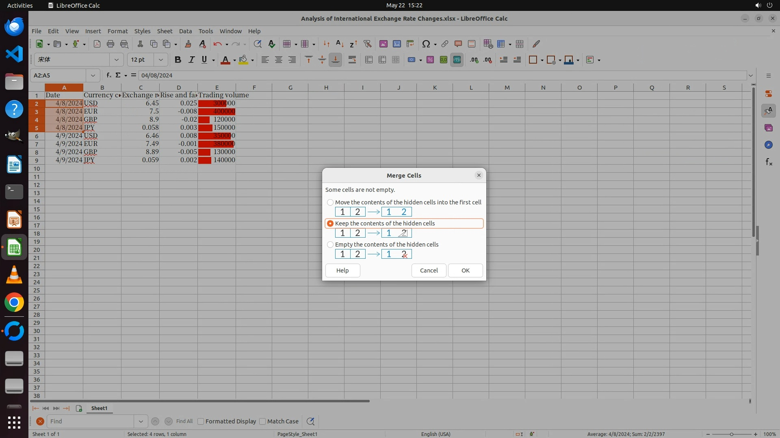Select Move contents into first cell option
Image resolution: width=780 pixels, height=438 pixels.
[x=330, y=202]
